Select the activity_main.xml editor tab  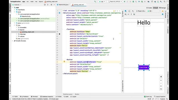click(78, 5)
